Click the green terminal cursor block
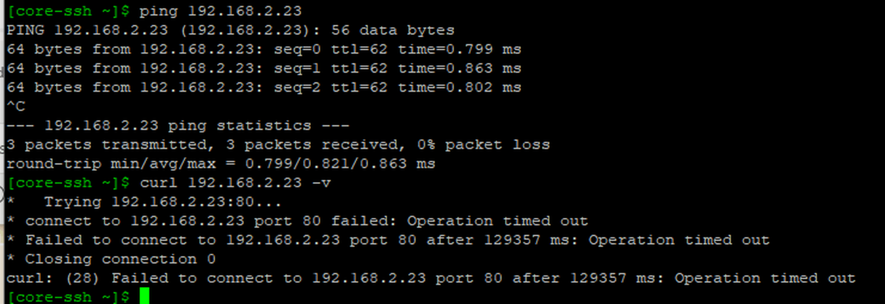 click(x=144, y=296)
